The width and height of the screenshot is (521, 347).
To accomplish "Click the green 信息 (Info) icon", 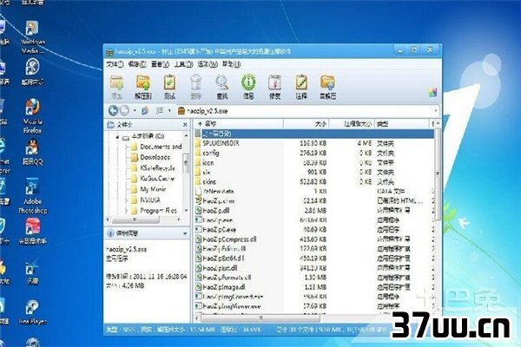I will pyautogui.click(x=248, y=87).
